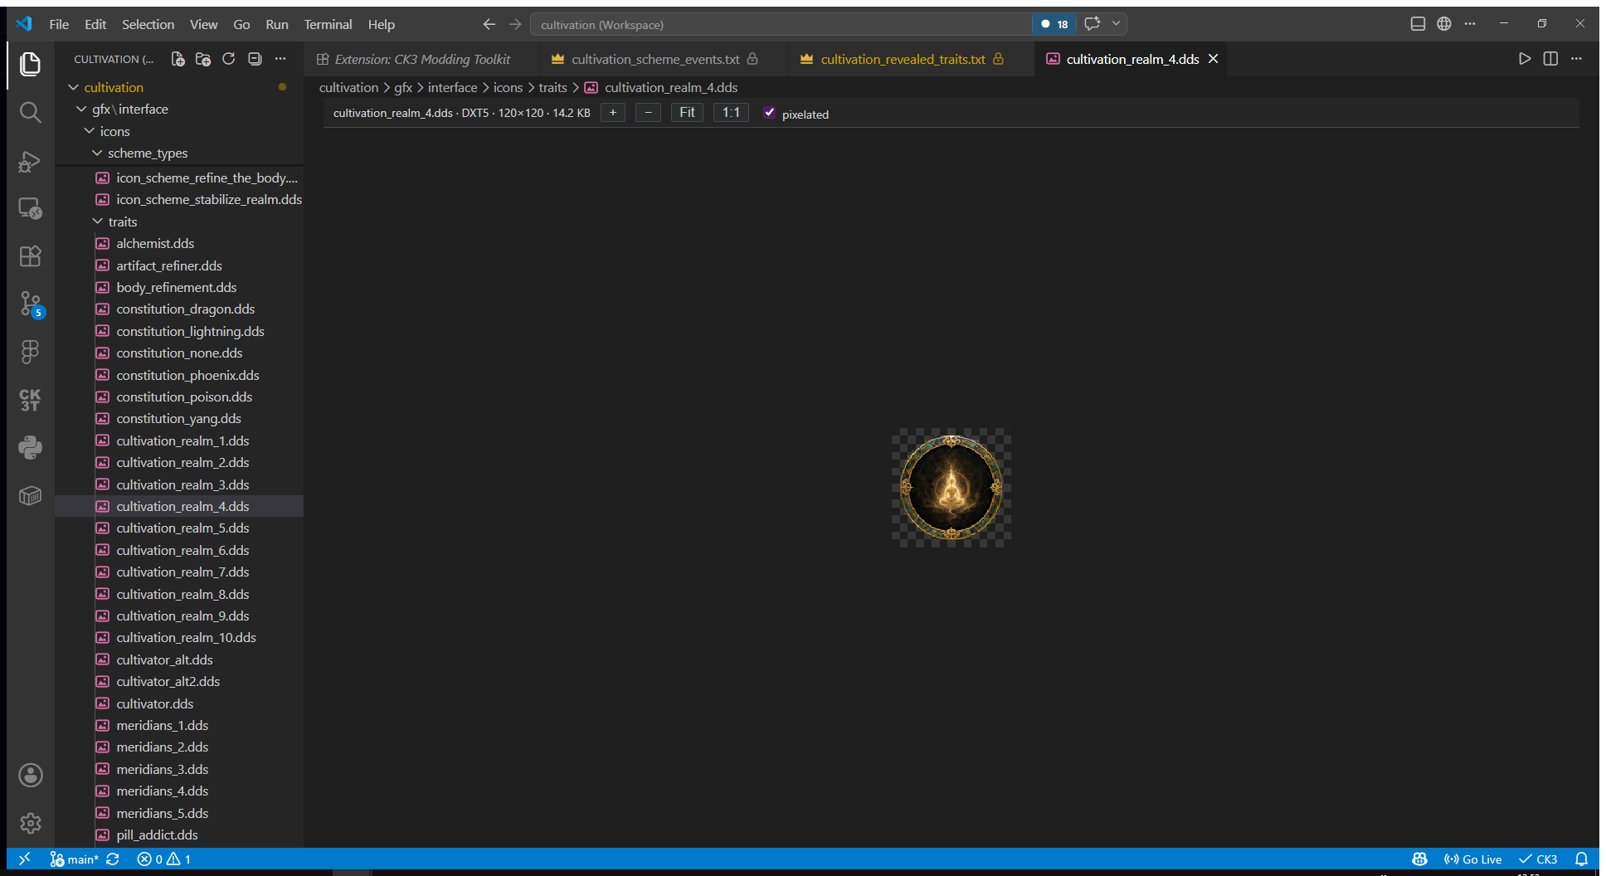
Task: Collapse all folders in explorer
Action: click(255, 59)
